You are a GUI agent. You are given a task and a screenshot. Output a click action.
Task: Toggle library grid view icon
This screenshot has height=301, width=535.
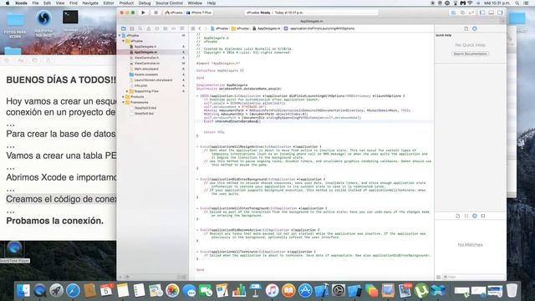pos(438,277)
